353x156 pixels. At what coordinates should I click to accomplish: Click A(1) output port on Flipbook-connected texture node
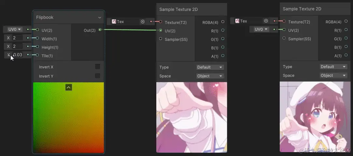[x=223, y=56]
